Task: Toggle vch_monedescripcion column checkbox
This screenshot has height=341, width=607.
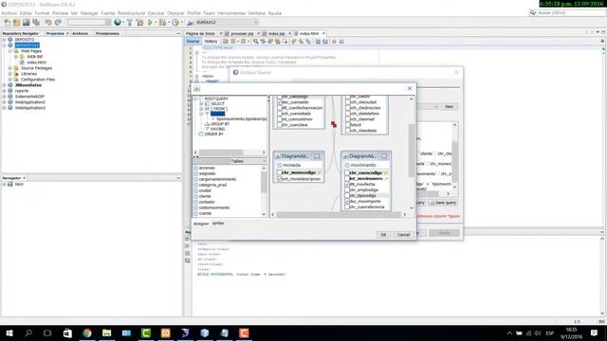Action: tap(280, 179)
